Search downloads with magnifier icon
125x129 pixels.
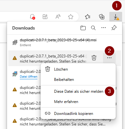[93, 28]
